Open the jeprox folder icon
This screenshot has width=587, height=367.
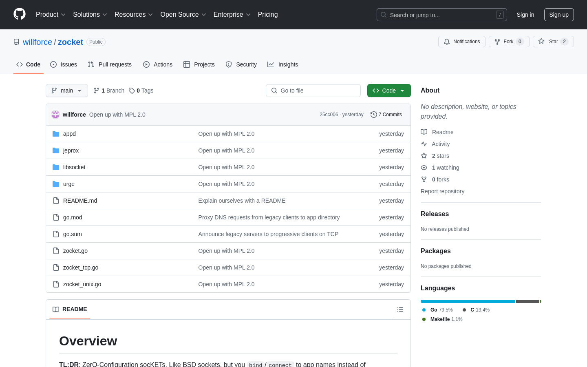(56, 150)
